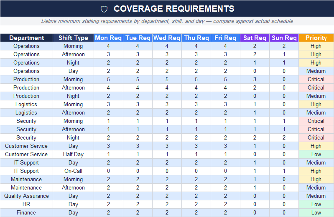
Task: Select Medium priority for Quality Assurance
Action: pyautogui.click(x=316, y=196)
